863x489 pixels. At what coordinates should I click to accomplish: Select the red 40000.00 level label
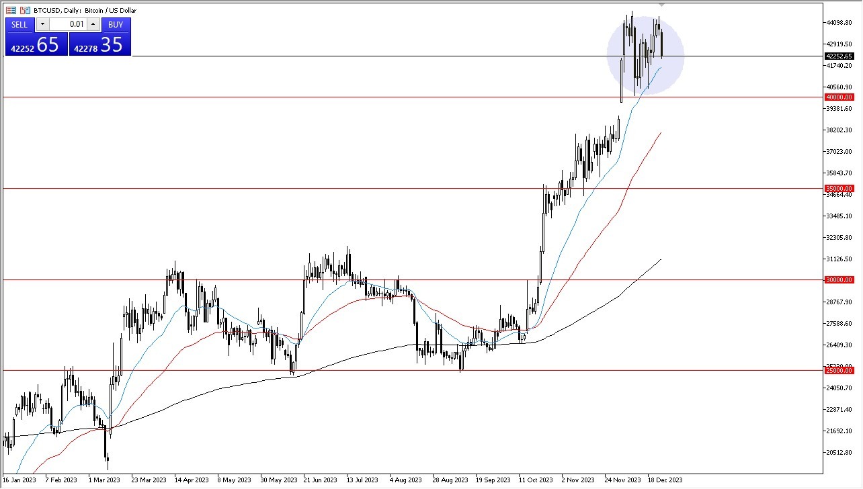[x=839, y=97]
